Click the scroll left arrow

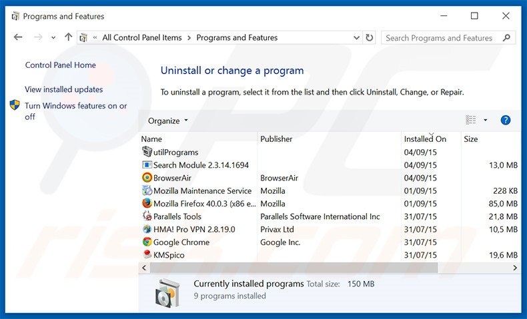[144, 268]
